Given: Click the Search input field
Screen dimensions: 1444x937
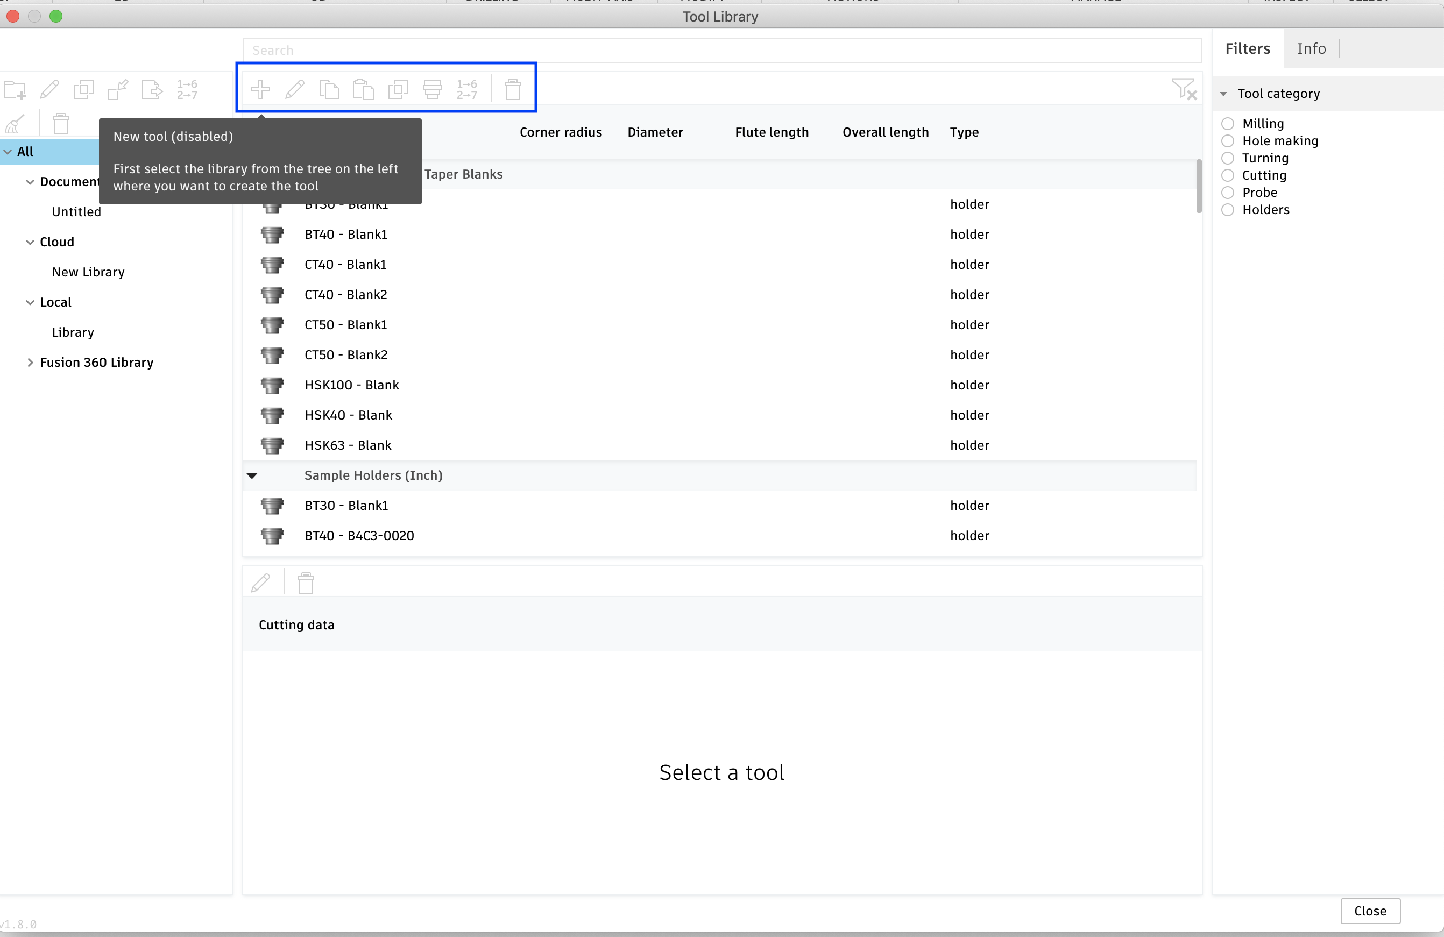Looking at the screenshot, I should tap(721, 51).
